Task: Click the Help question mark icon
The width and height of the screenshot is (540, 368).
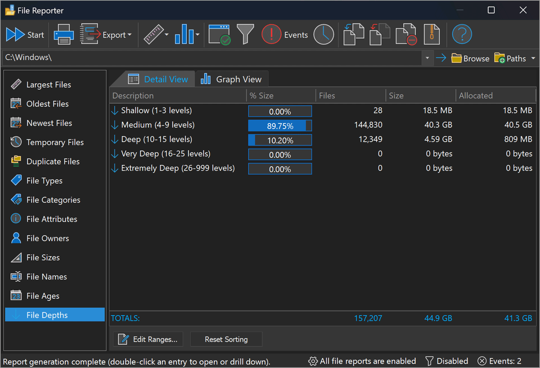Action: (x=462, y=34)
